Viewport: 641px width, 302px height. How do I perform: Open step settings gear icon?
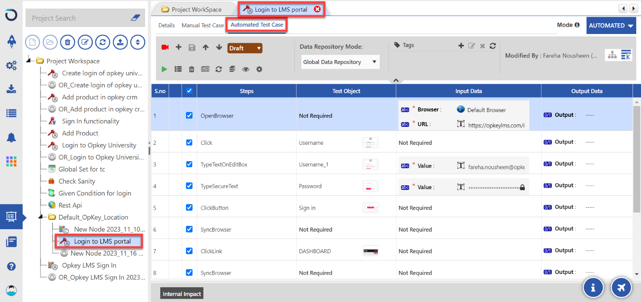[x=259, y=69]
